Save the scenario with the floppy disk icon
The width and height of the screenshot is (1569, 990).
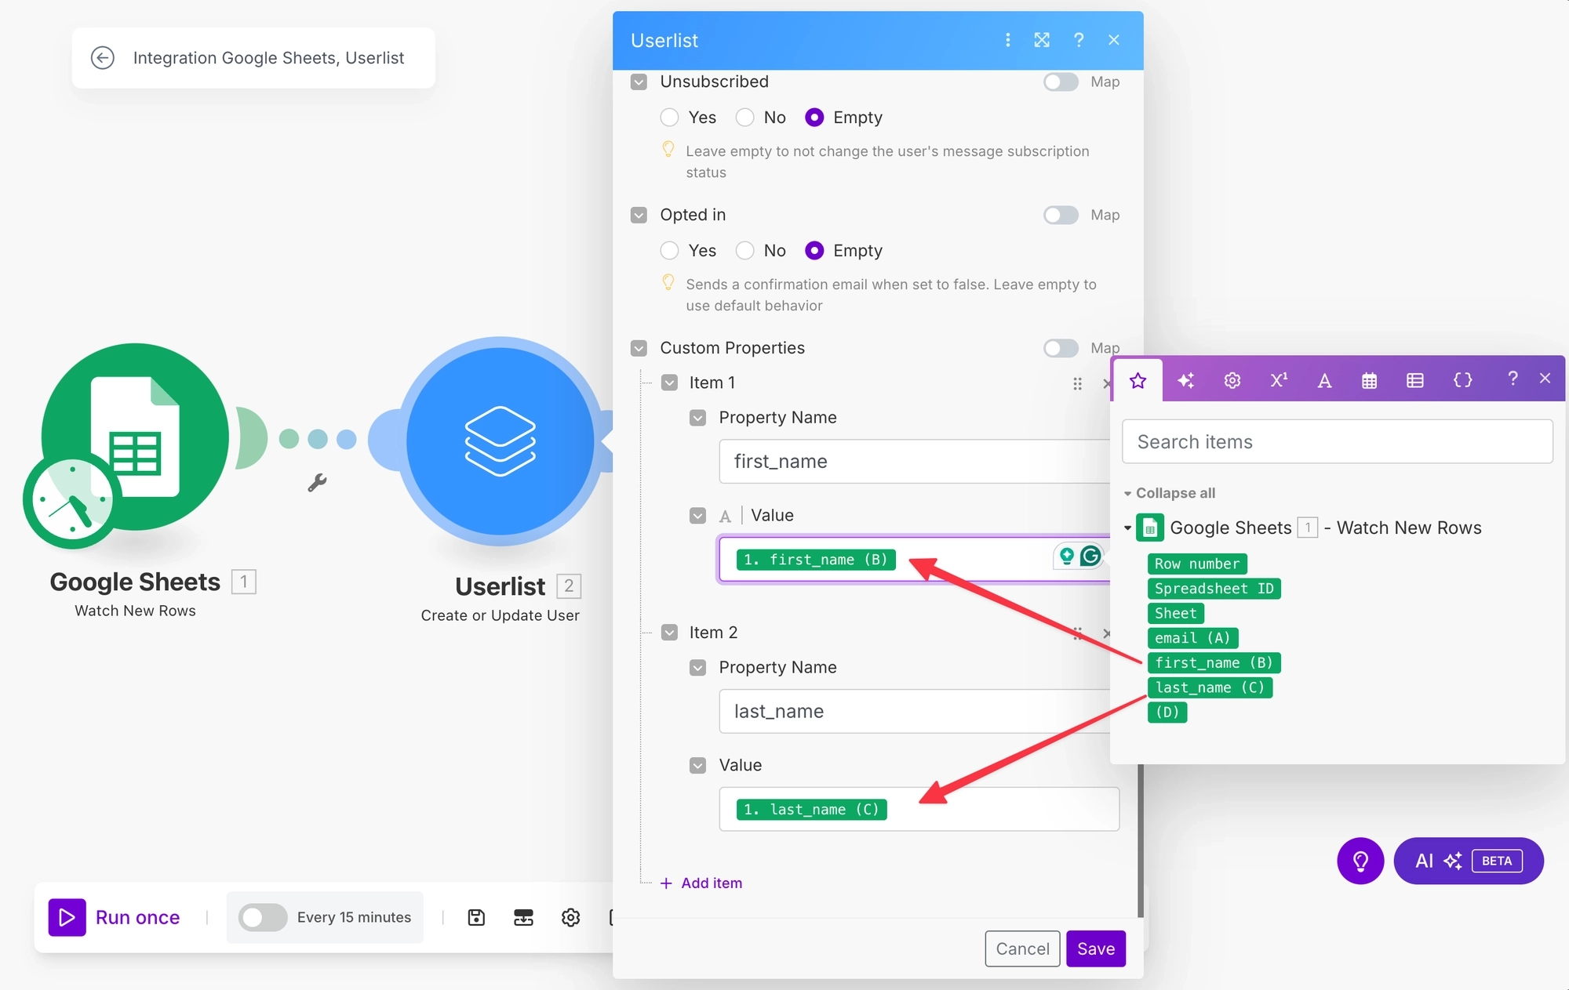pos(476,917)
